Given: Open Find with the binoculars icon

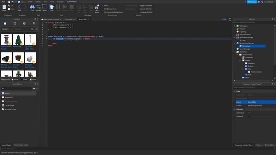Looking at the screenshot, I should (x=32, y=7).
